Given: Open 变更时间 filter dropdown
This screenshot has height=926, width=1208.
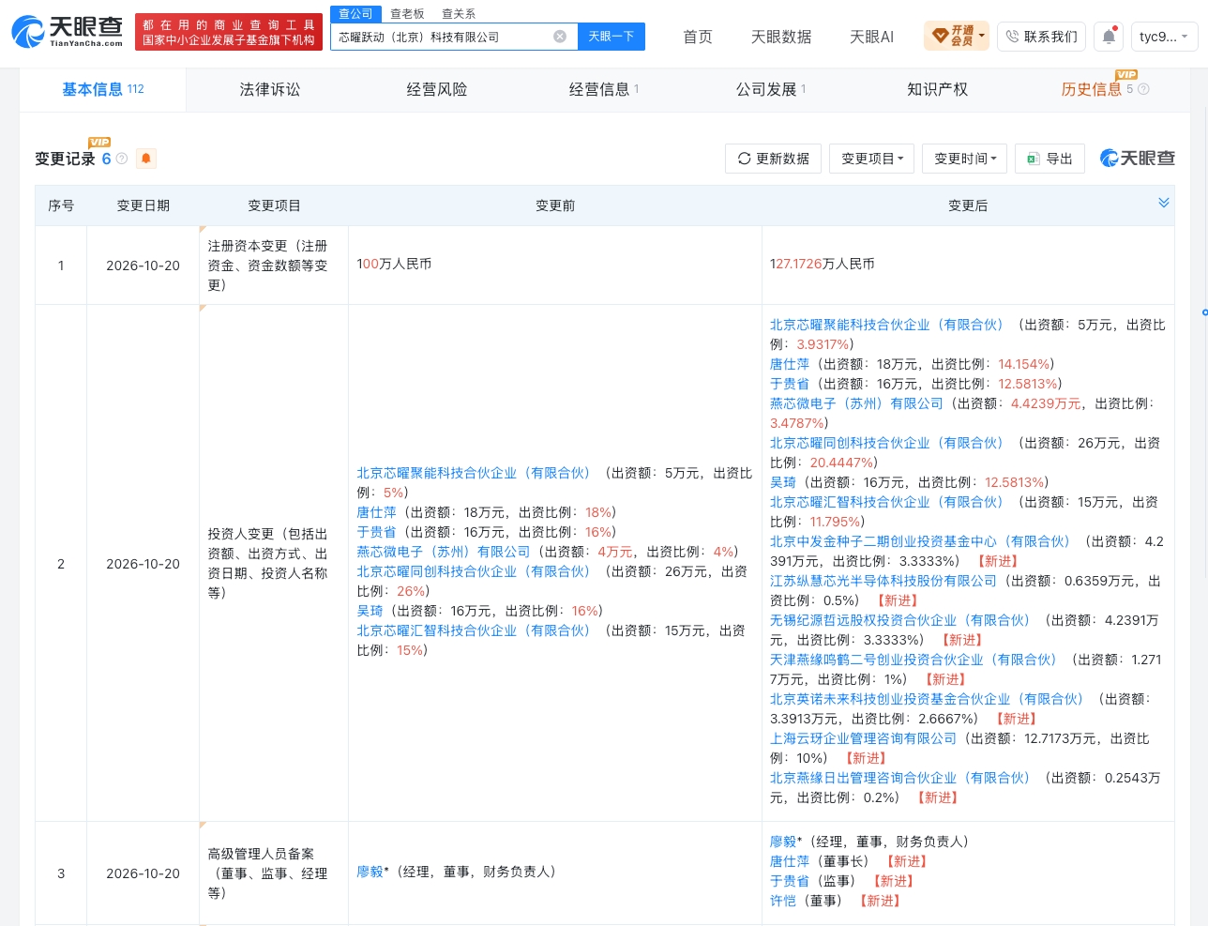Looking at the screenshot, I should (965, 159).
